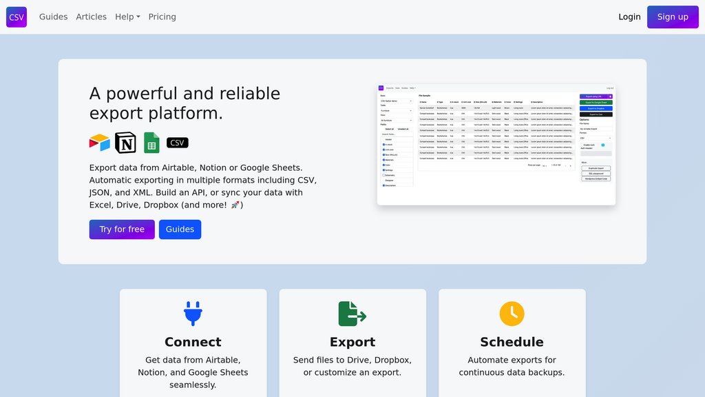This screenshot has width=705, height=397.
Task: Click the Connect heading
Action: [193, 342]
